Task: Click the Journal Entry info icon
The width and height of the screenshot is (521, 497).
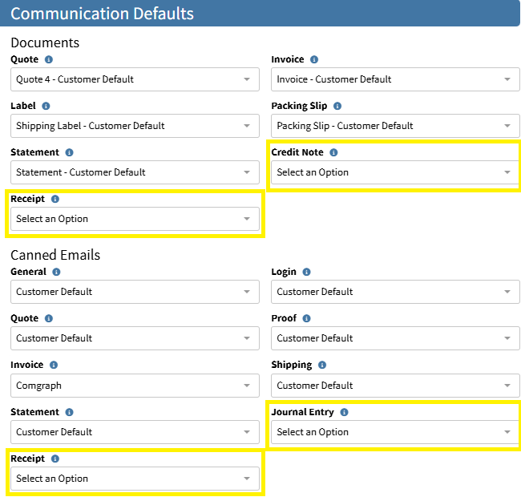Action: pos(344,412)
